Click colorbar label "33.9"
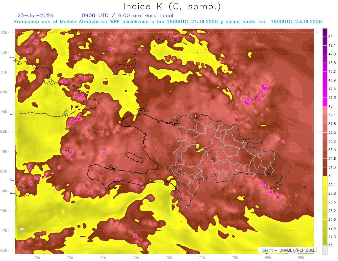 tap(332, 150)
